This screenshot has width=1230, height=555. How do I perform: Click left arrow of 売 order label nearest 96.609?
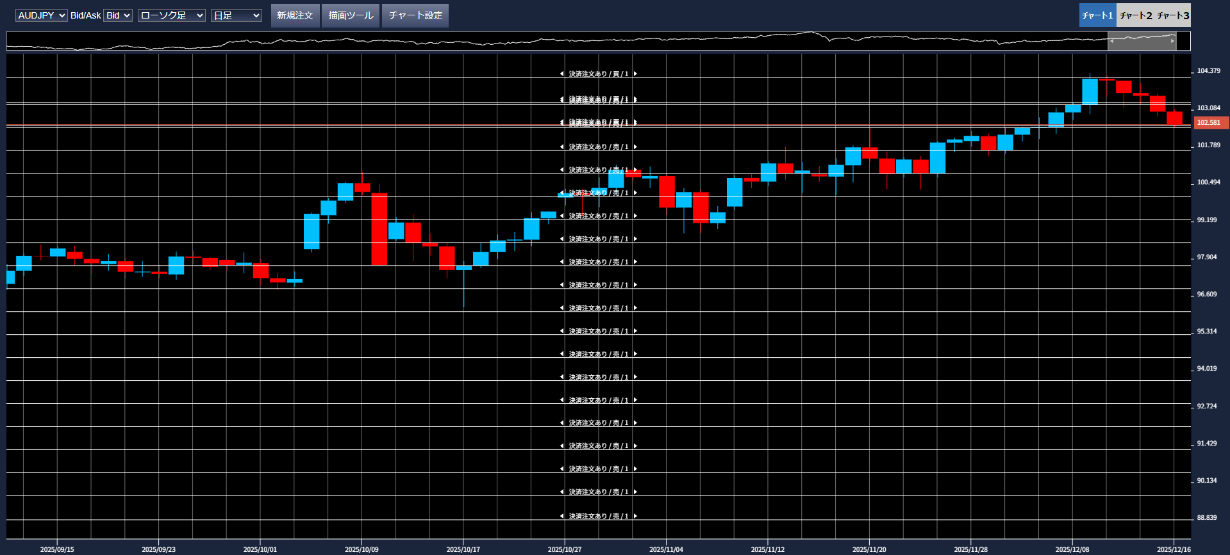[x=562, y=285]
